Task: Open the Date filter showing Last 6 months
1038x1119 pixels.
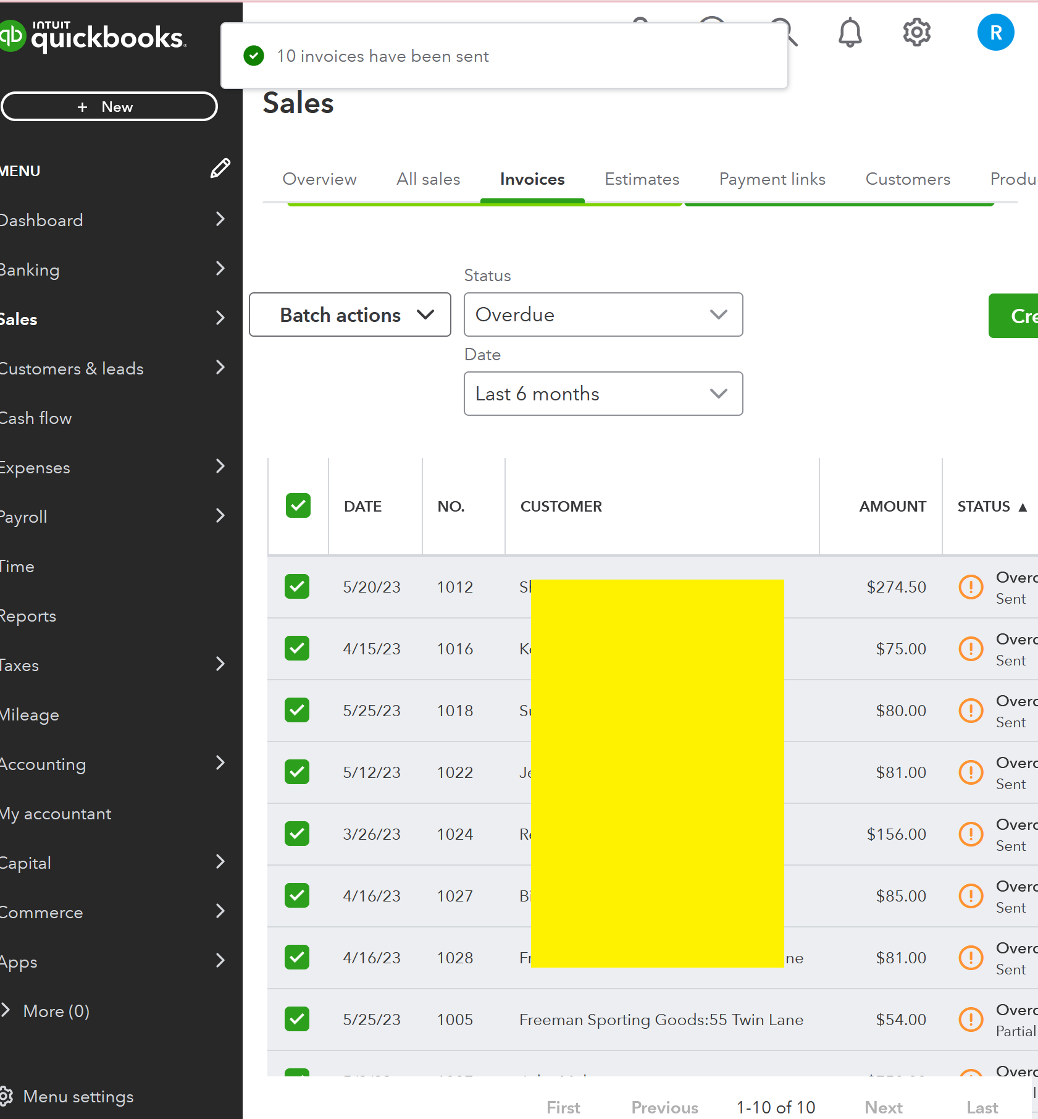Action: pyautogui.click(x=603, y=394)
